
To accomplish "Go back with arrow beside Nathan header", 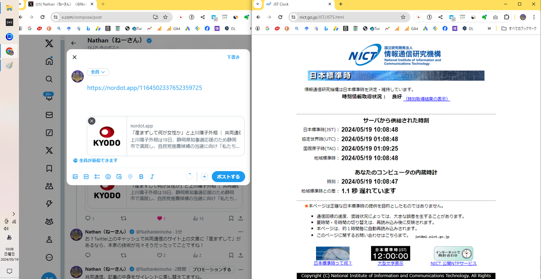I will coord(73,43).
